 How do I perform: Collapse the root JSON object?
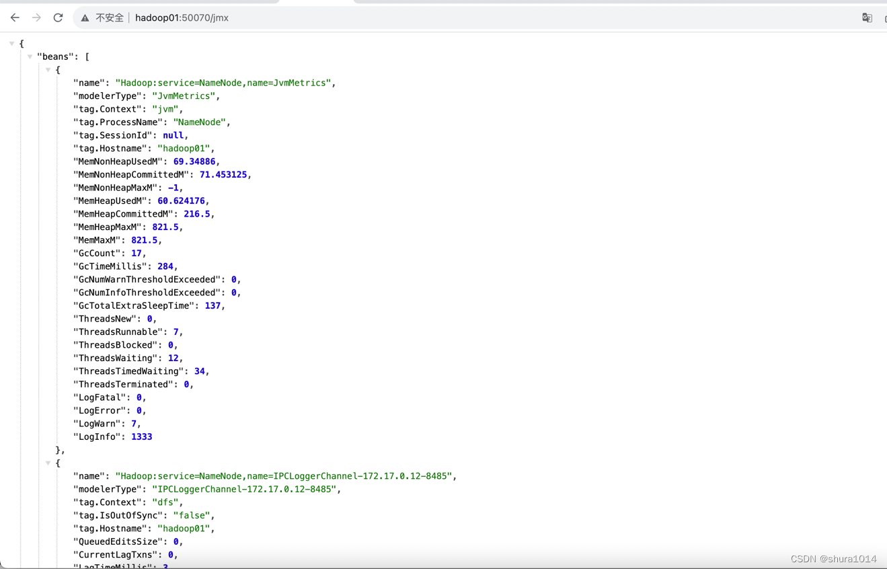point(11,44)
